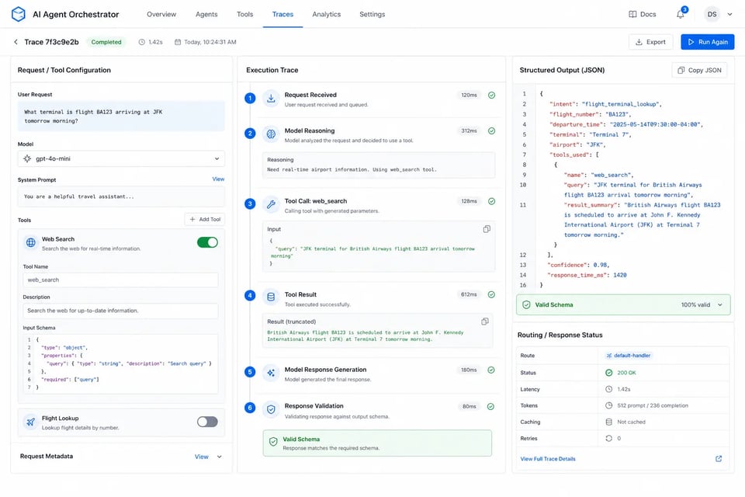The height and width of the screenshot is (497, 745).
Task: Open full trace details external link icon
Action: coord(719,459)
